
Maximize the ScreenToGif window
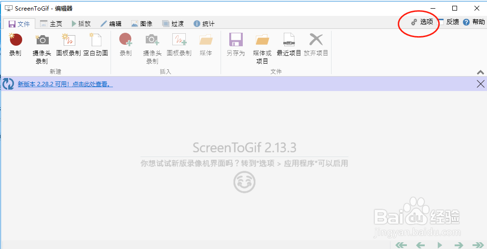point(454,8)
